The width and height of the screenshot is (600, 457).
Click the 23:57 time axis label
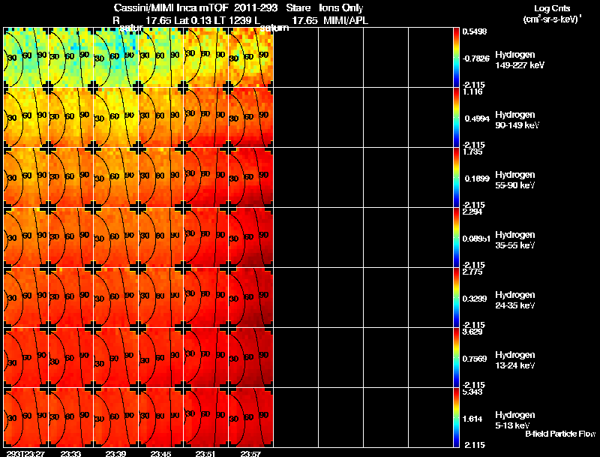point(250,453)
